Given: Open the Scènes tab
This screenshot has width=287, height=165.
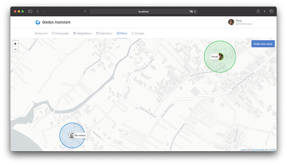Looking at the screenshot, I should click(x=138, y=33).
